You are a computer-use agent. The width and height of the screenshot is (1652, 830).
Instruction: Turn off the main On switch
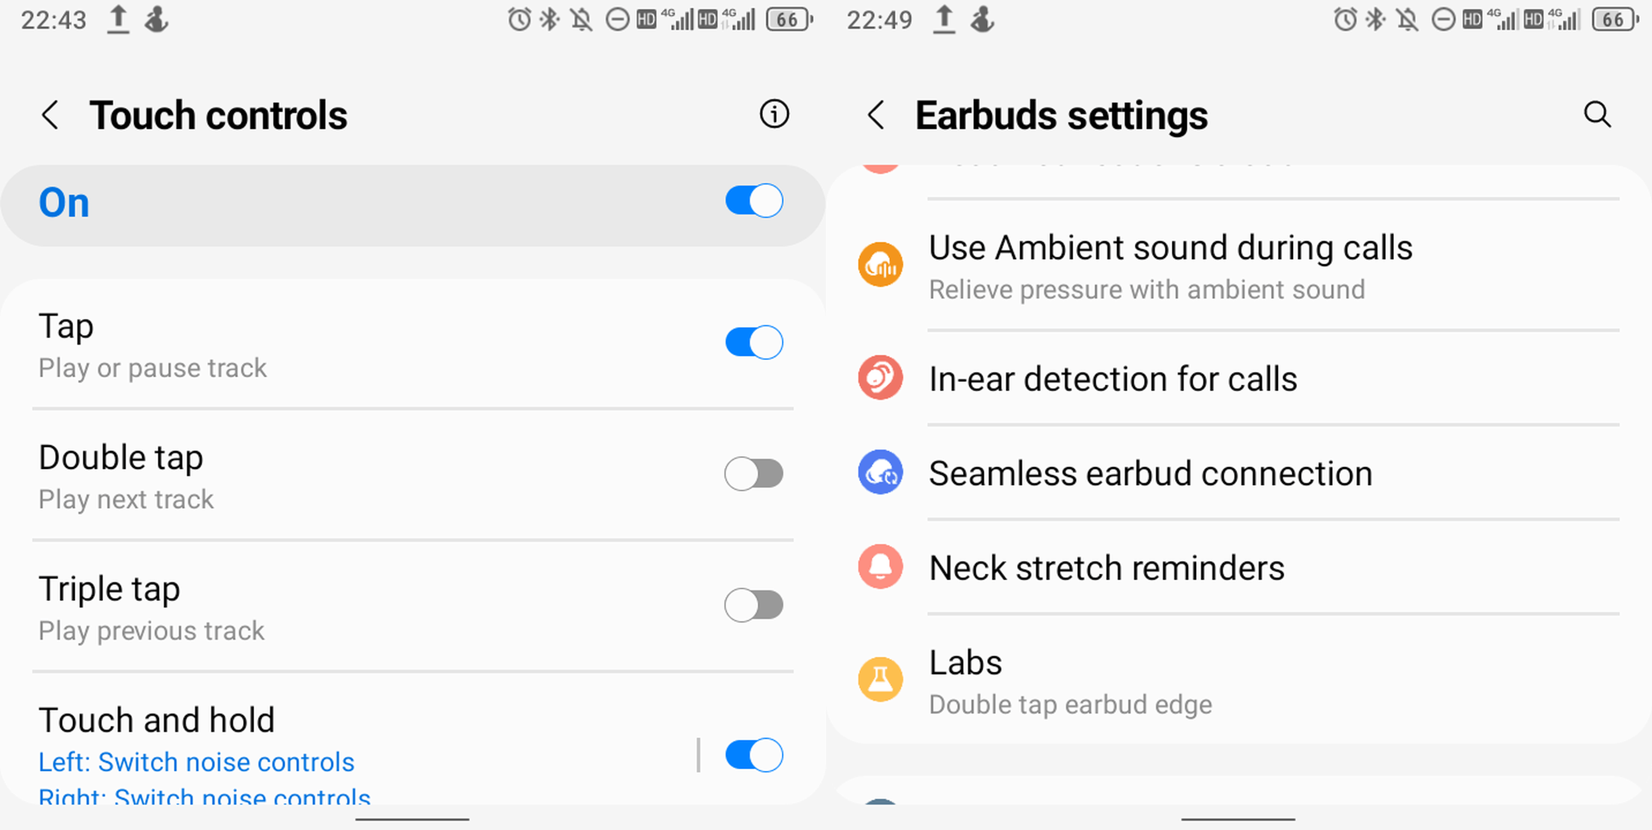coord(753,201)
